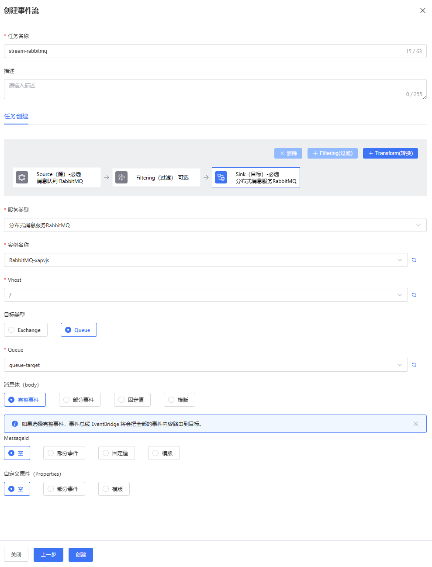The height and width of the screenshot is (567, 432).
Task: Set MessageId to 空
Action: point(17,453)
